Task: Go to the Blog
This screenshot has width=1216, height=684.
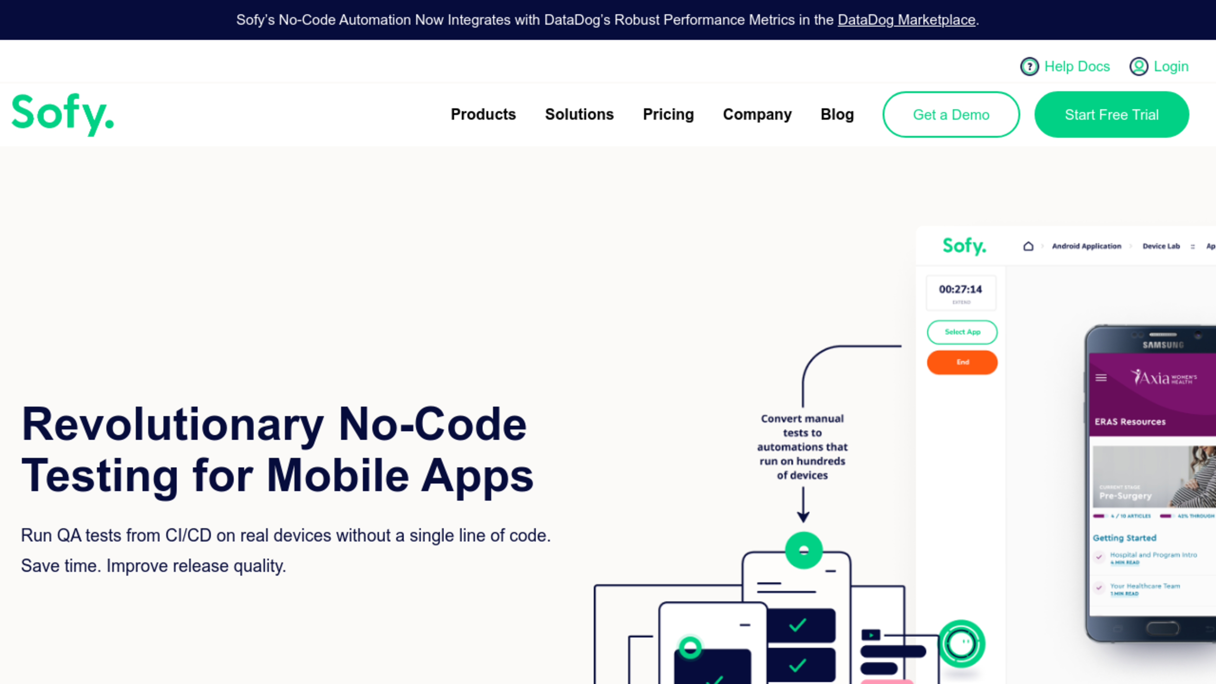Action: click(837, 114)
